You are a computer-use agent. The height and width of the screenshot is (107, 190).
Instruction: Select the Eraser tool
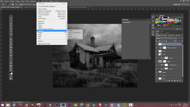[x=11, y=45]
